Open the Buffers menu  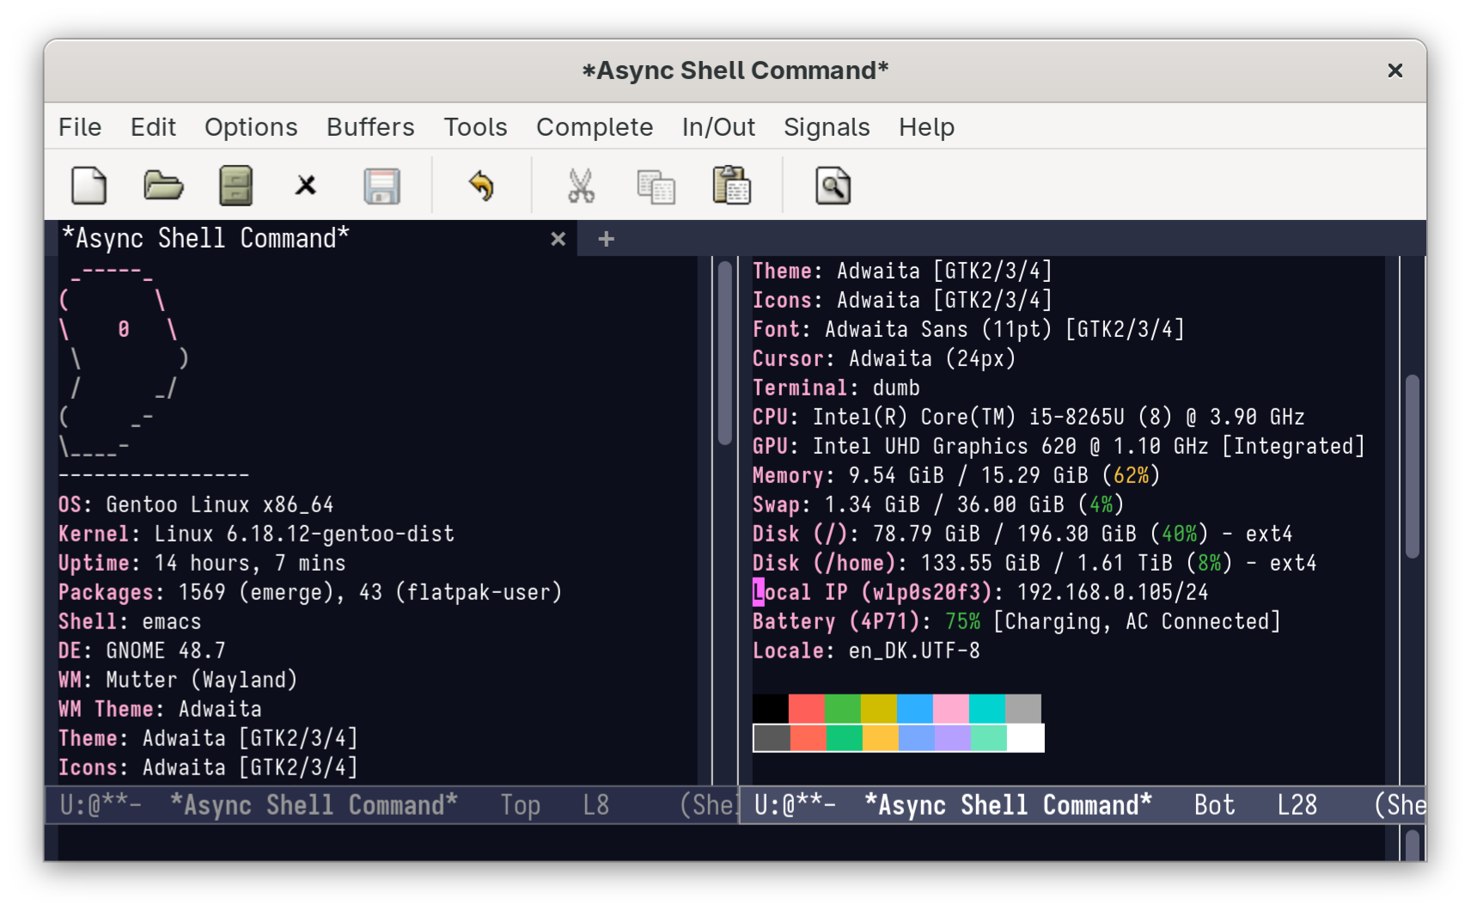coord(370,127)
